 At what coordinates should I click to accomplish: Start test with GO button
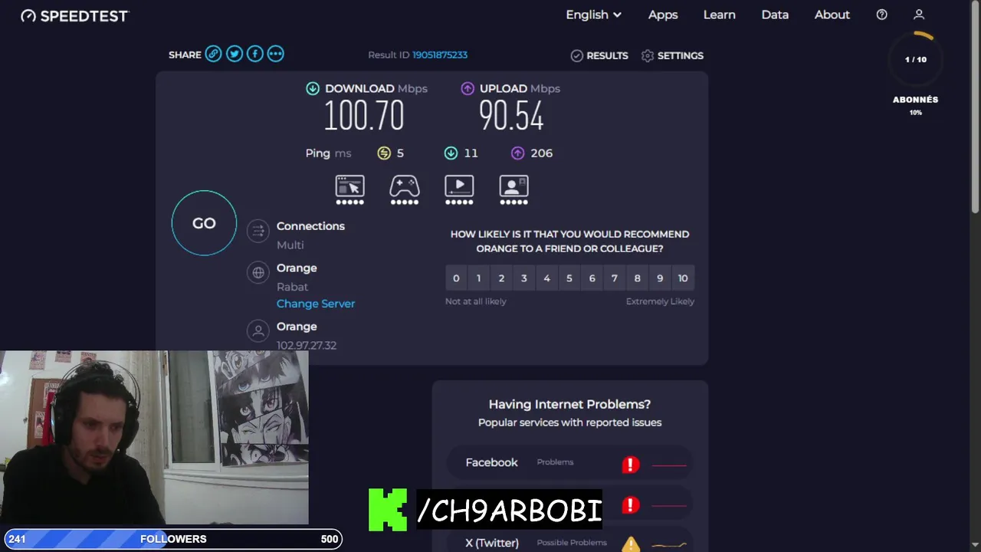click(x=204, y=223)
